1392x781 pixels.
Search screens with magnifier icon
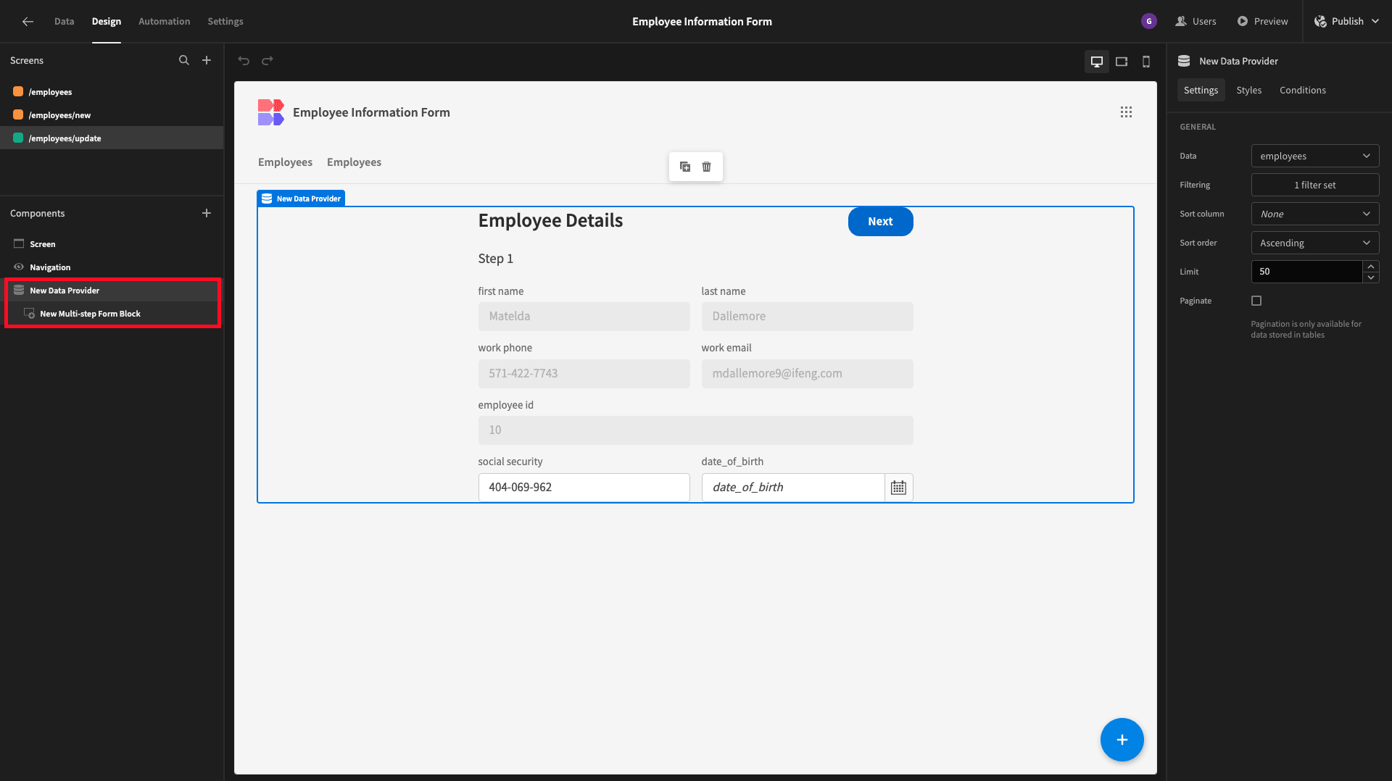point(184,60)
